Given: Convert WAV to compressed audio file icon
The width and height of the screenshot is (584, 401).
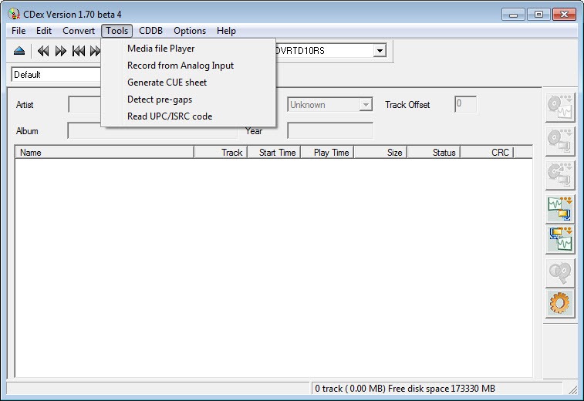Looking at the screenshot, I should tap(560, 209).
